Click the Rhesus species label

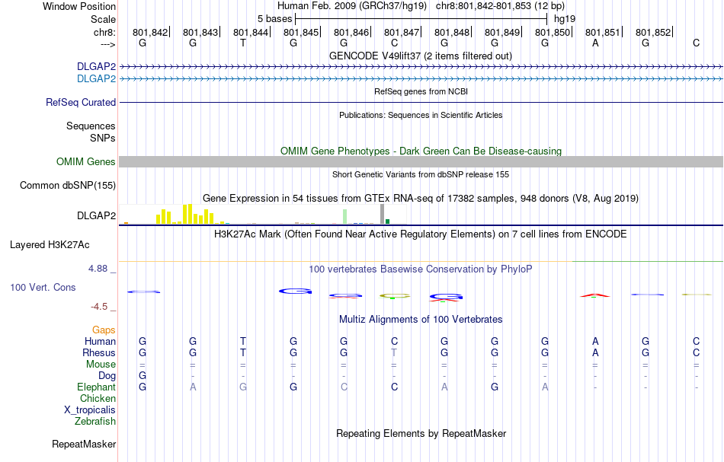99,353
